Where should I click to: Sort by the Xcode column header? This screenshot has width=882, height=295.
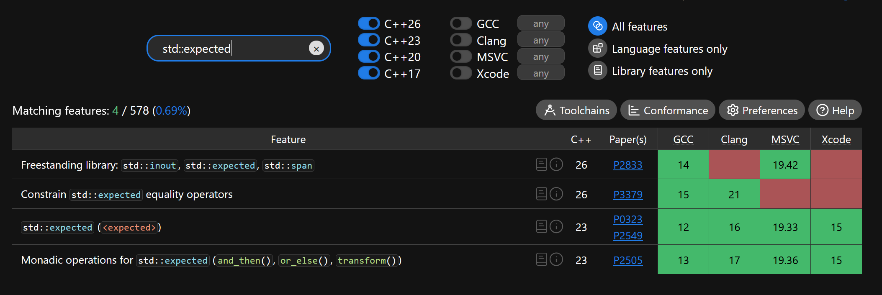click(x=836, y=139)
